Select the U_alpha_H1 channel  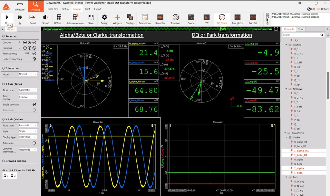(301, 142)
